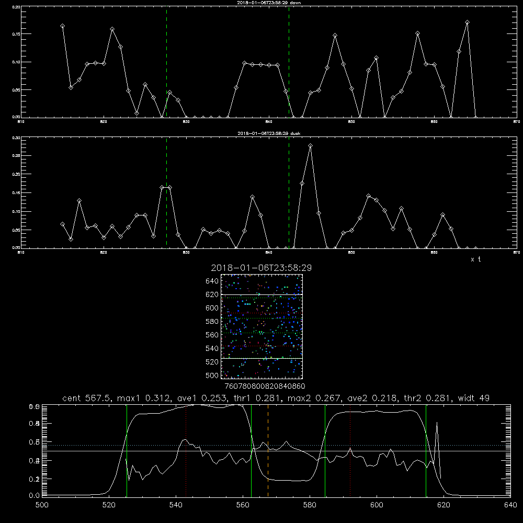This screenshot has width=523, height=523.
Task: Click the '520' label beside the scatter image
Action: 212,362
